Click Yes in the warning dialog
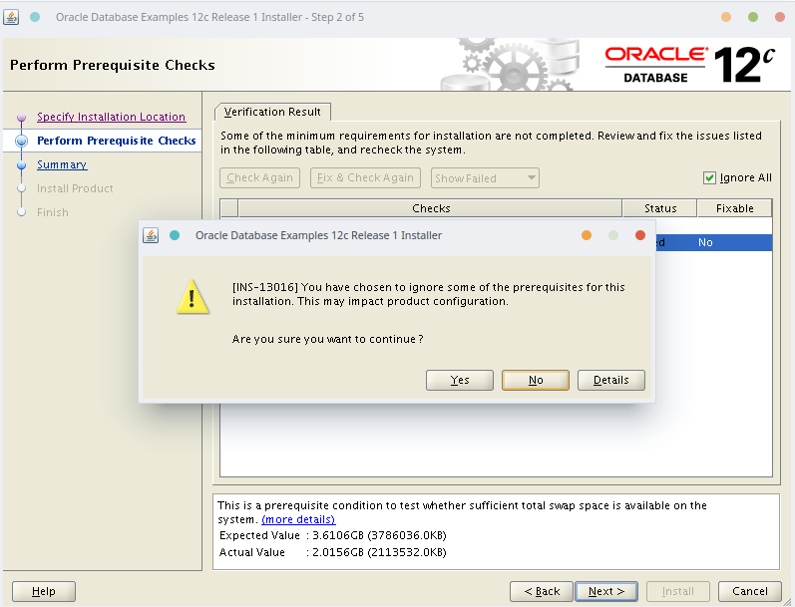This screenshot has height=607, width=795. point(460,380)
